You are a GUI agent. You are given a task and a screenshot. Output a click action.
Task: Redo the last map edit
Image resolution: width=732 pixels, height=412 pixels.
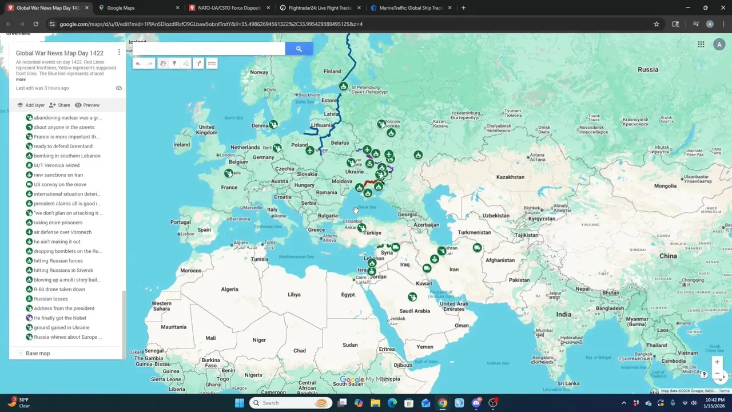click(x=150, y=64)
